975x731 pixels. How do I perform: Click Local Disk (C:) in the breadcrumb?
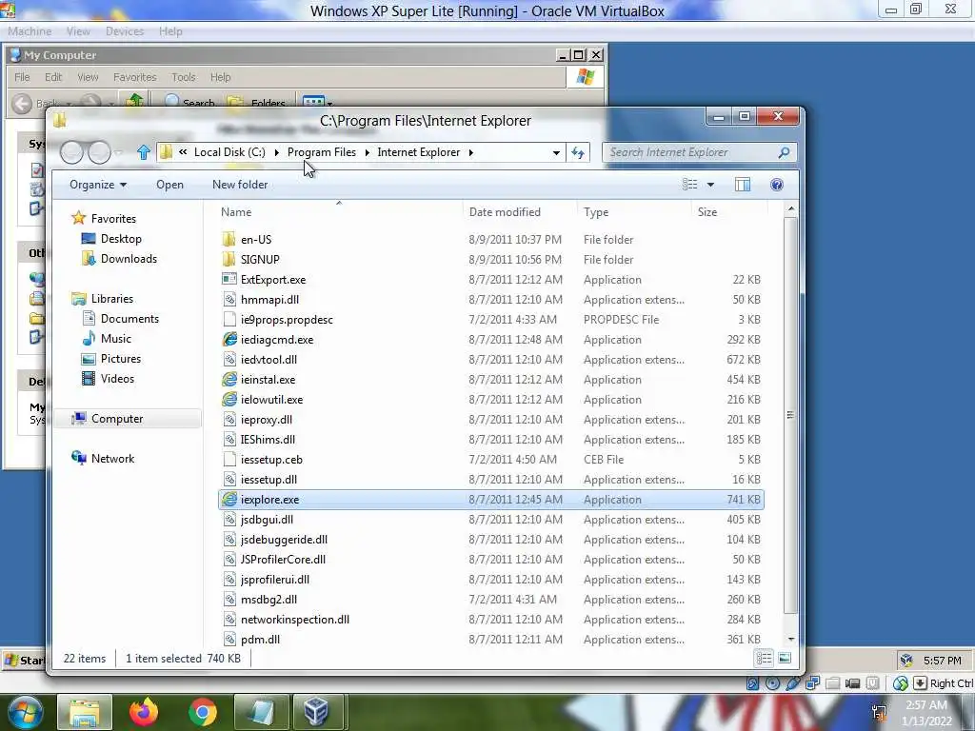click(x=229, y=152)
